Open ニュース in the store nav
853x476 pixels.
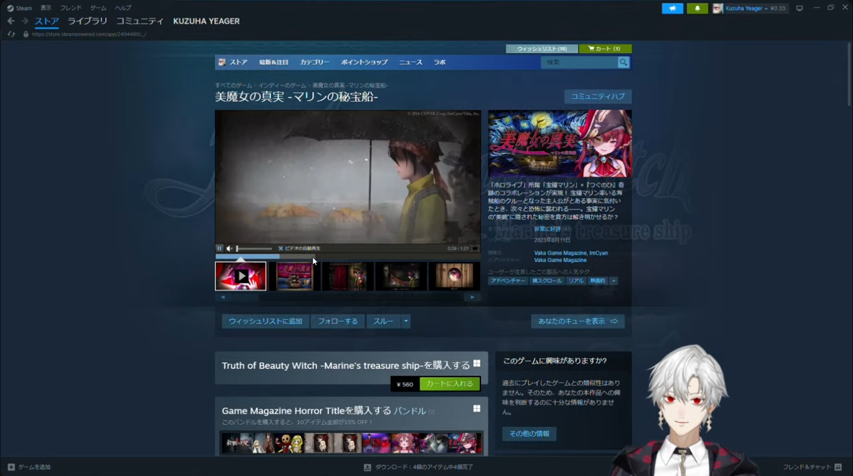(x=411, y=62)
